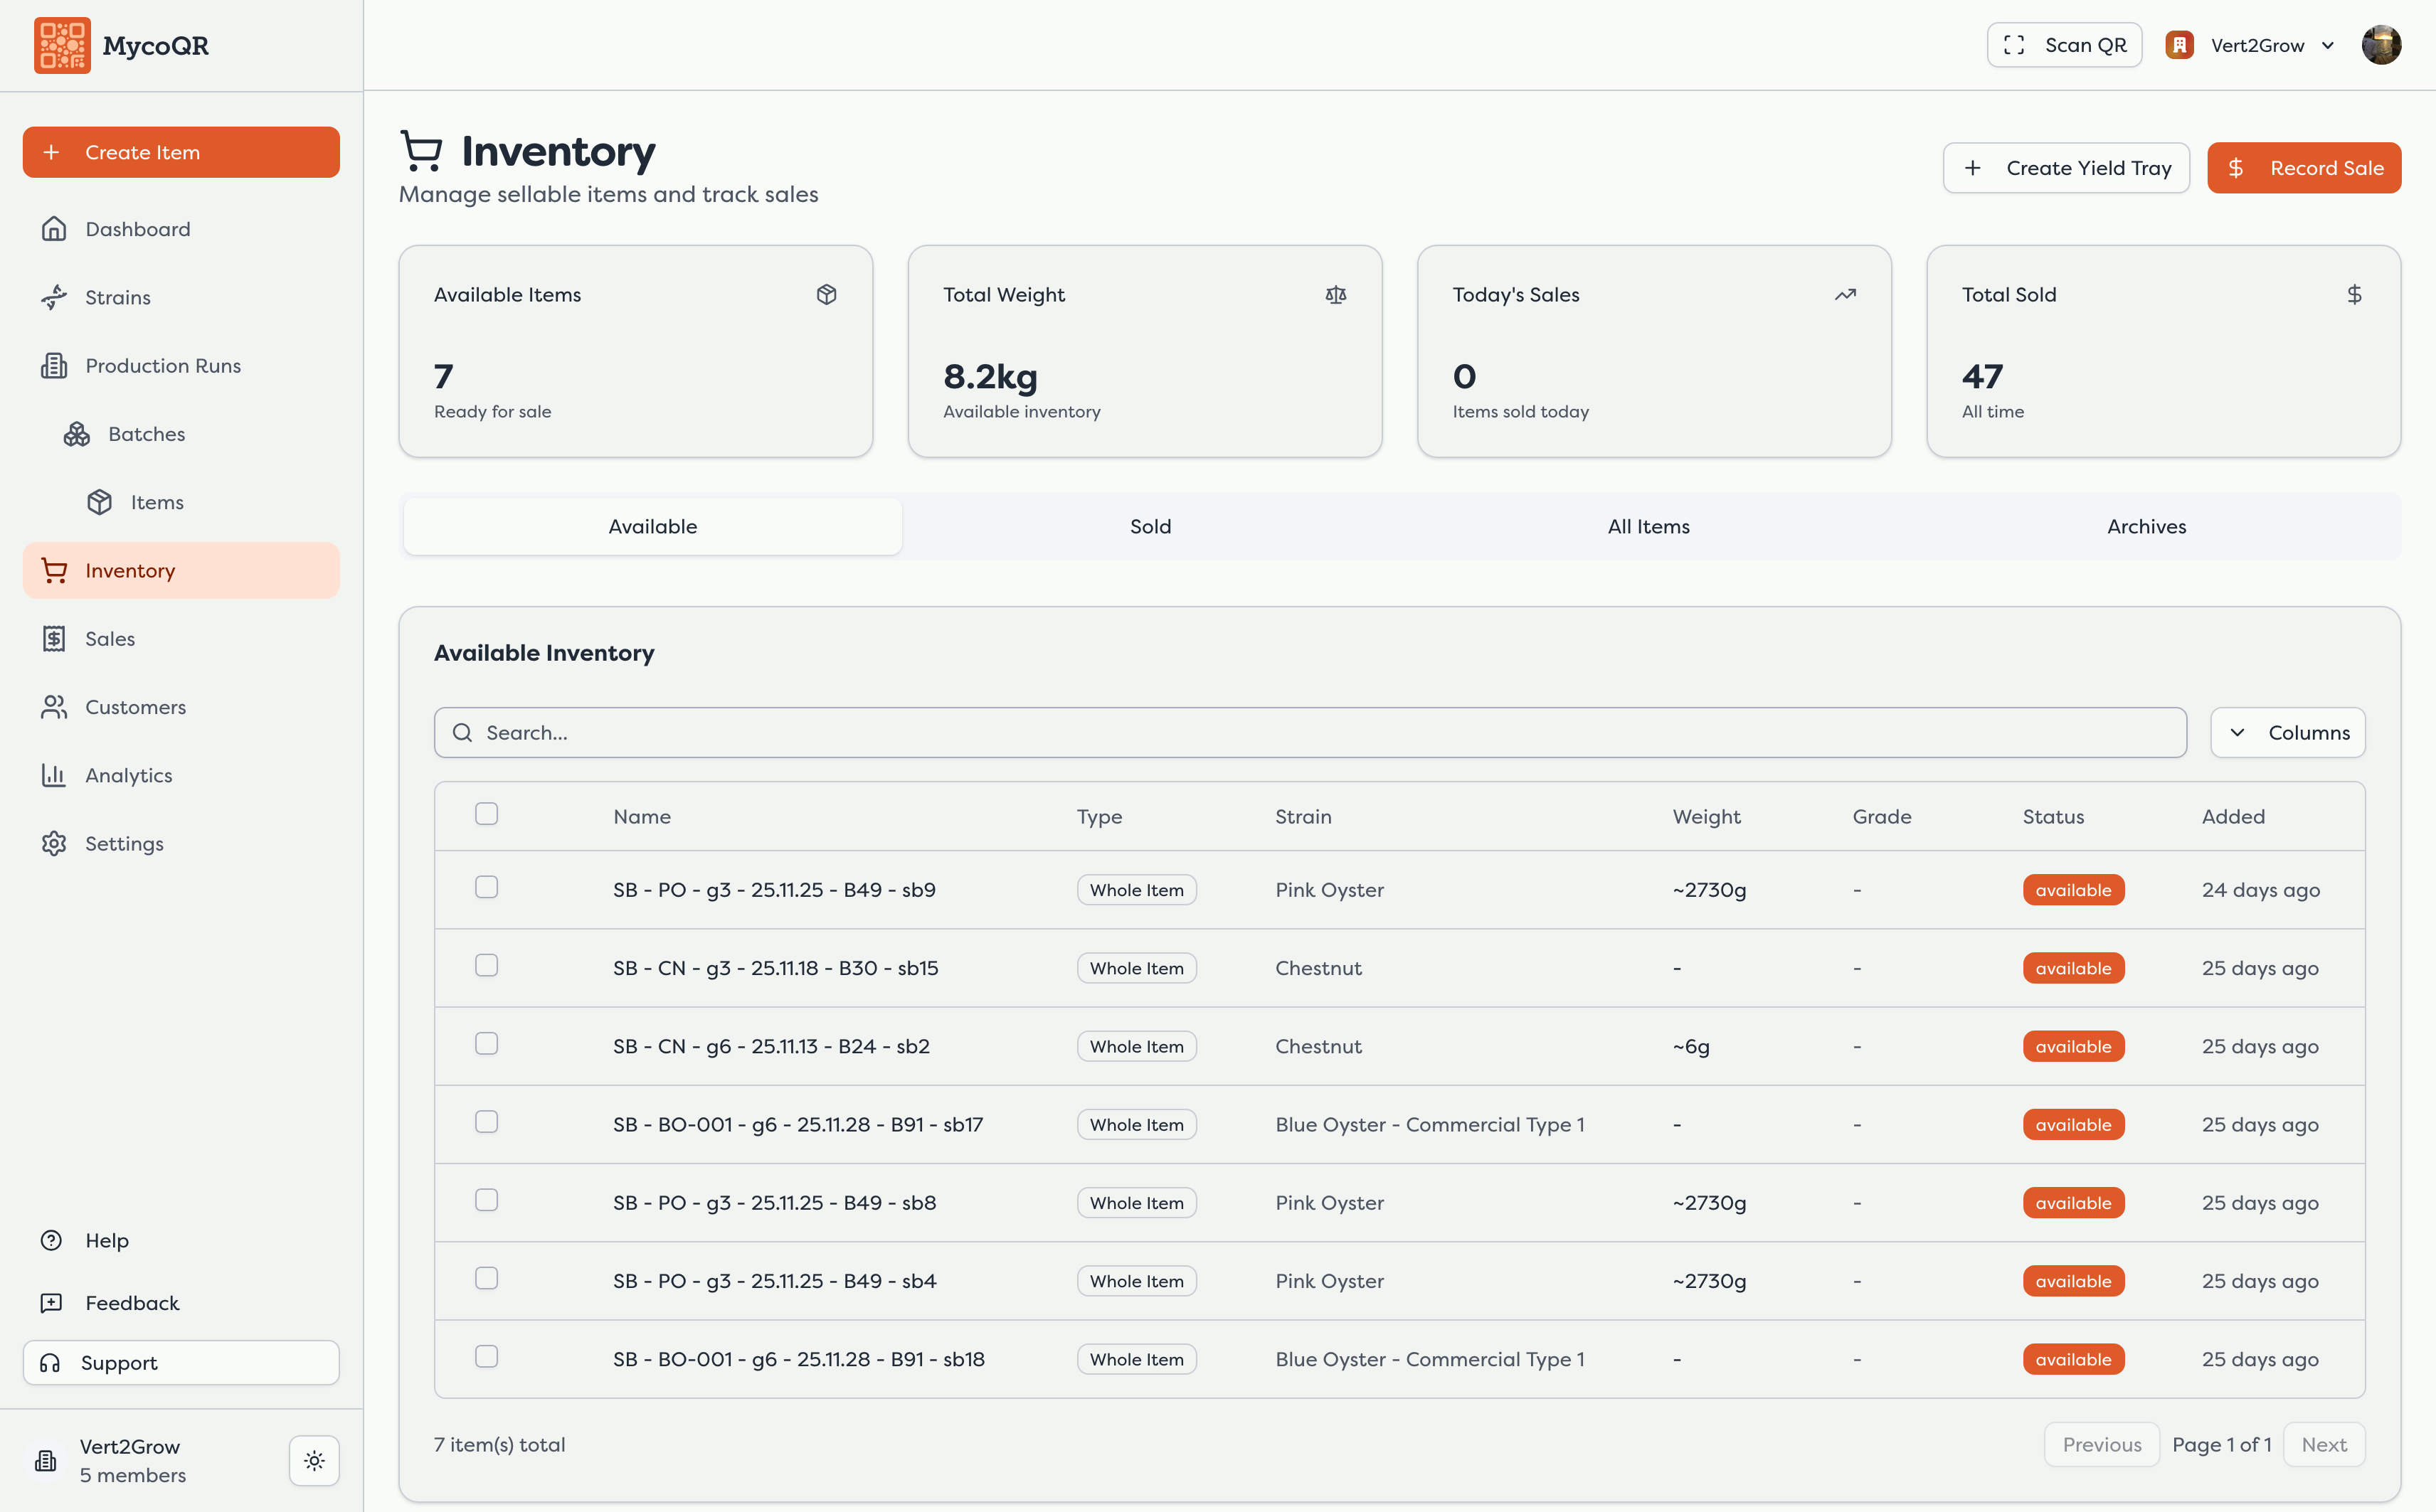The width and height of the screenshot is (2436, 1512).
Task: Click the MycoQR logo icon
Action: (62, 45)
